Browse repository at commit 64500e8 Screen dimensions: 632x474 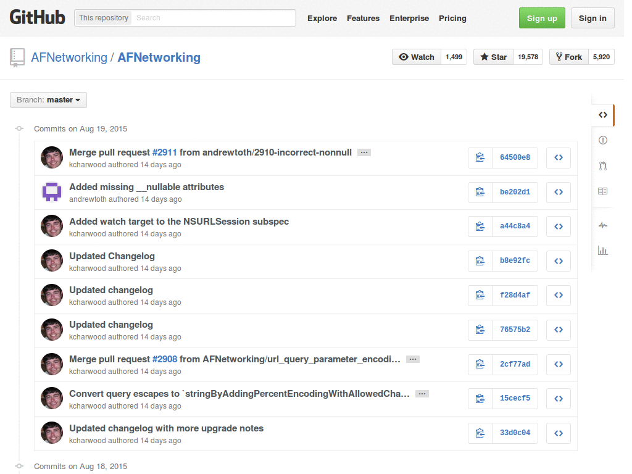[x=558, y=157]
